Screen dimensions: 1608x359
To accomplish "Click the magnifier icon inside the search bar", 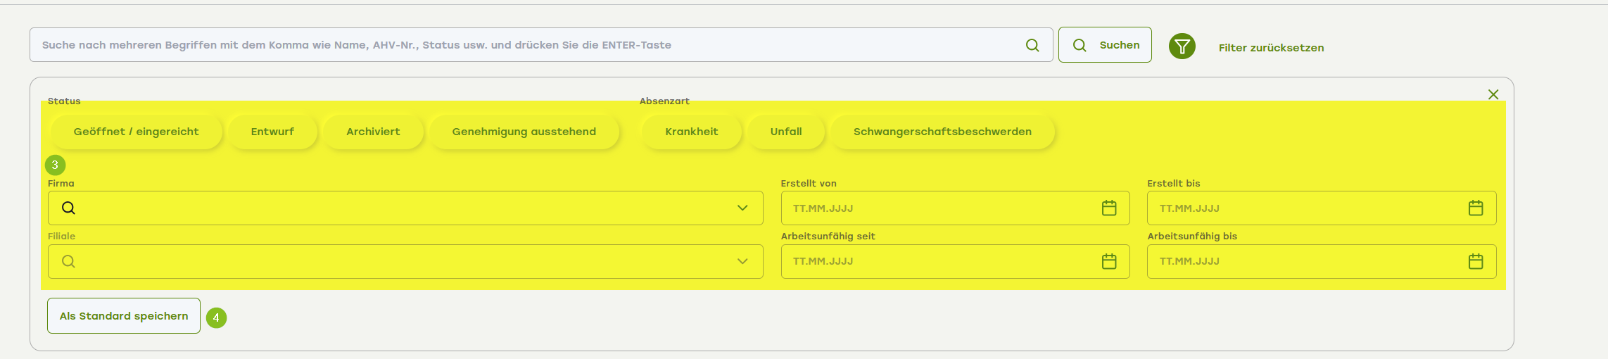I will [x=1032, y=45].
